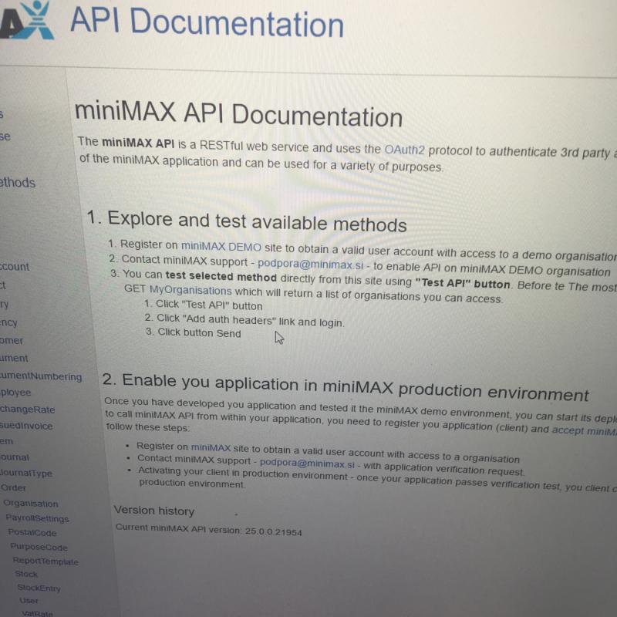This screenshot has height=617, width=617.
Task: Click podpora@minimax.si email in section 1
Action: pyautogui.click(x=310, y=262)
